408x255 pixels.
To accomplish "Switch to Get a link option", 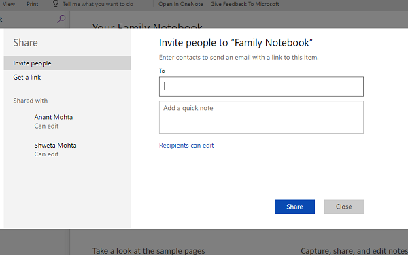I will click(x=27, y=78).
